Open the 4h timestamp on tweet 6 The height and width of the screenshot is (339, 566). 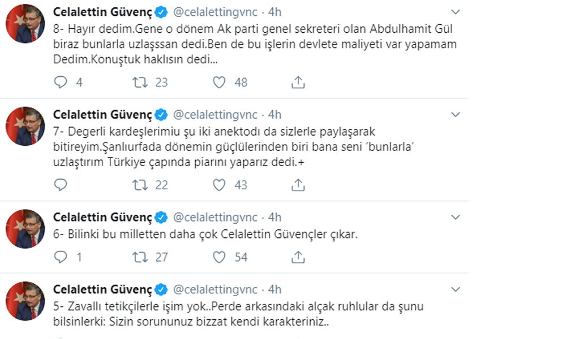(x=275, y=217)
